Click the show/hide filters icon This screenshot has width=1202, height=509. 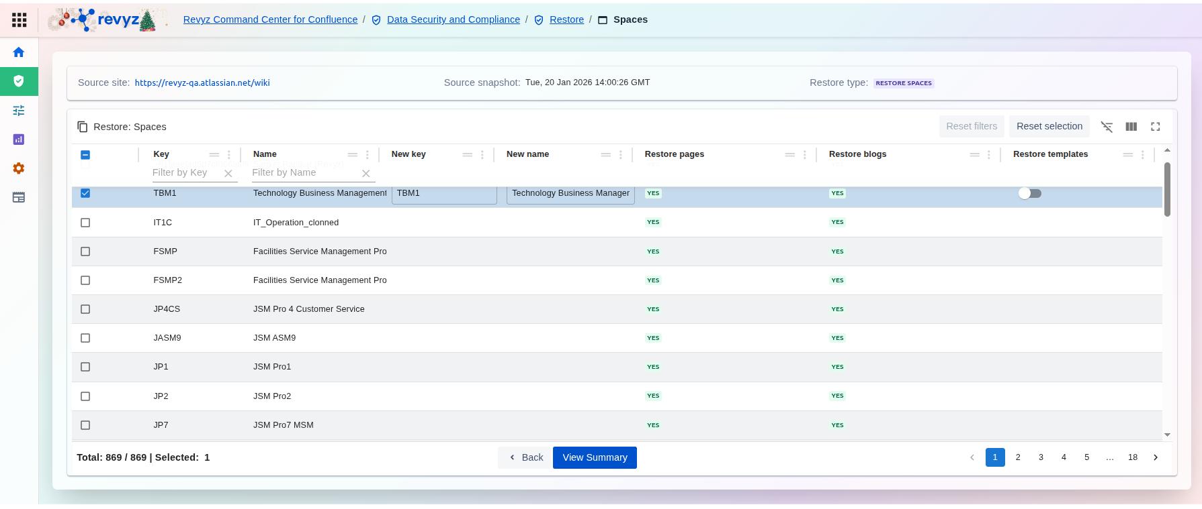pos(1107,127)
